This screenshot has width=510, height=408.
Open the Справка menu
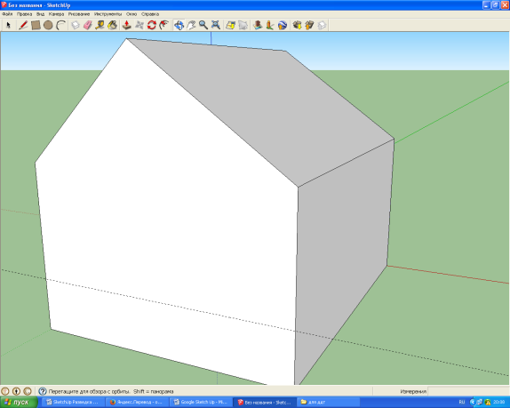click(150, 14)
